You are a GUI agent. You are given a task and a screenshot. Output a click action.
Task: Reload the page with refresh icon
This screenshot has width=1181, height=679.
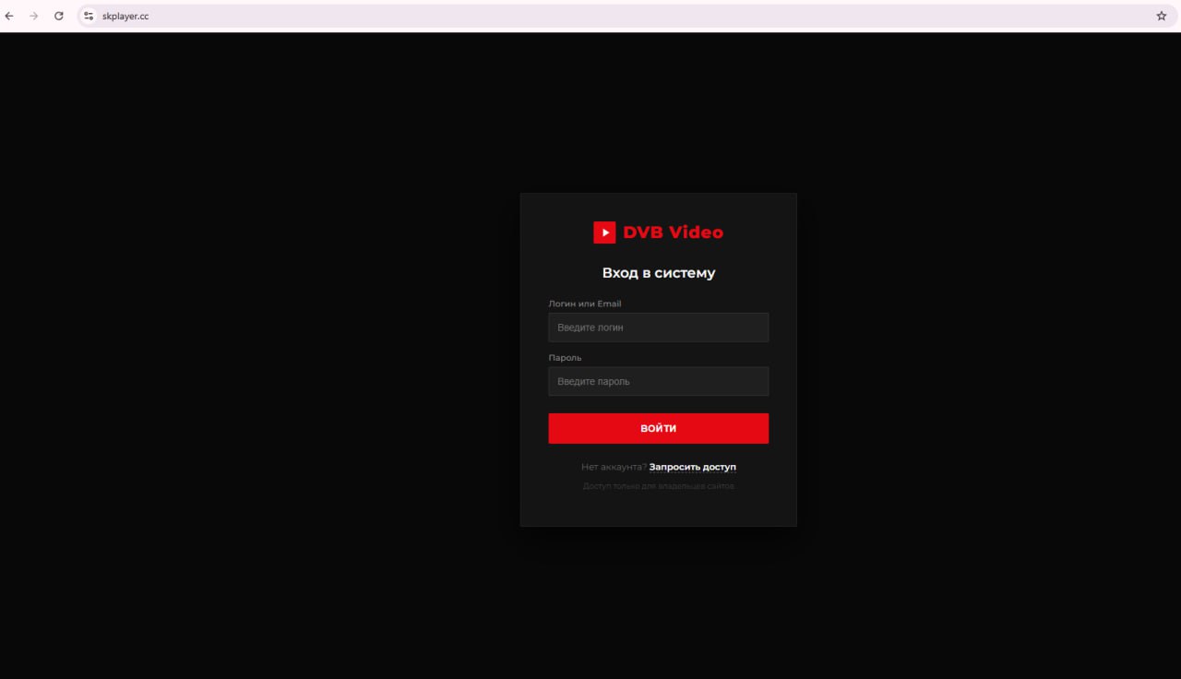coord(59,16)
